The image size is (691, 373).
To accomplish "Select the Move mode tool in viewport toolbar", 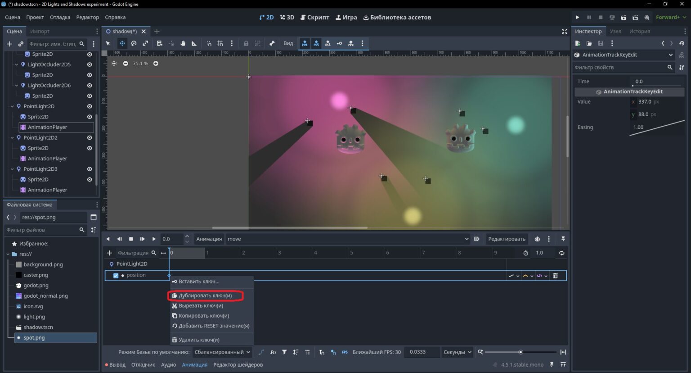I will (122, 43).
